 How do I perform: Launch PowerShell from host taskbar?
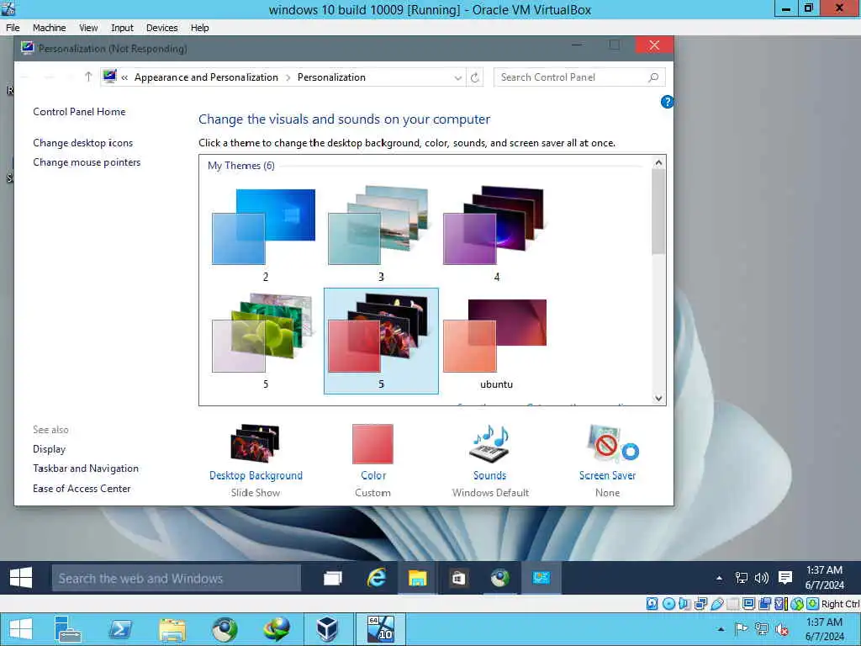tap(120, 629)
